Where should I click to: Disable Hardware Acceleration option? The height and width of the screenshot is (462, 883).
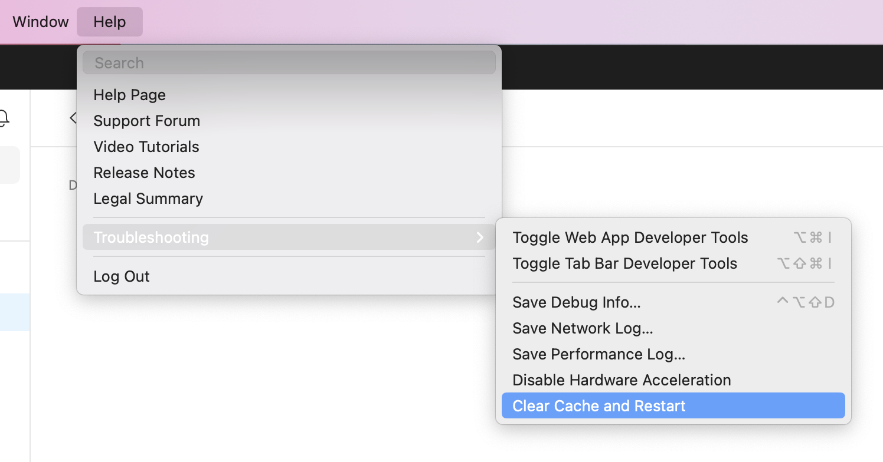click(673, 380)
